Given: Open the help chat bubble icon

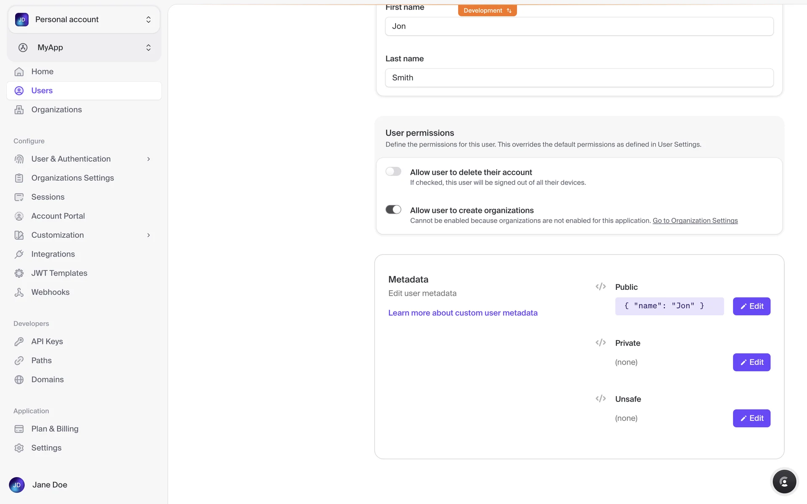Looking at the screenshot, I should pyautogui.click(x=784, y=482).
